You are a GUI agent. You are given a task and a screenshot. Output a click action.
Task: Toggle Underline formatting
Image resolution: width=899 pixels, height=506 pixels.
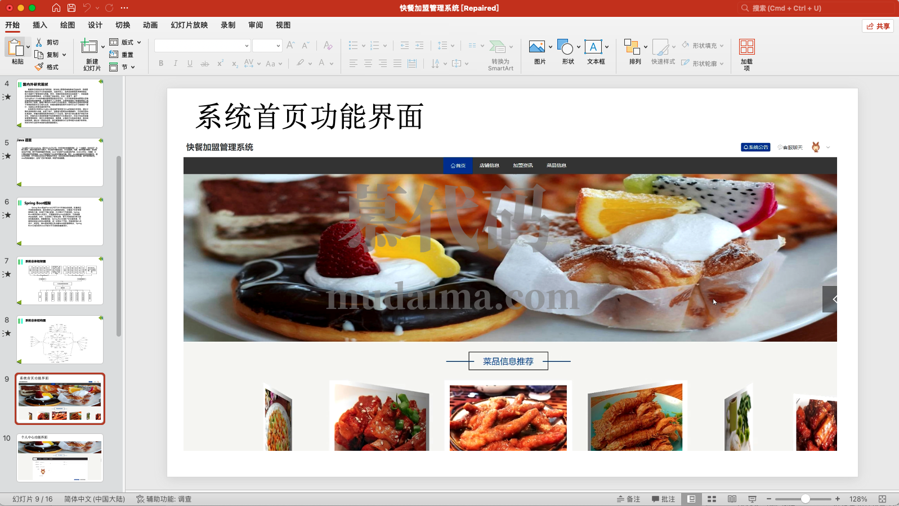(x=190, y=64)
